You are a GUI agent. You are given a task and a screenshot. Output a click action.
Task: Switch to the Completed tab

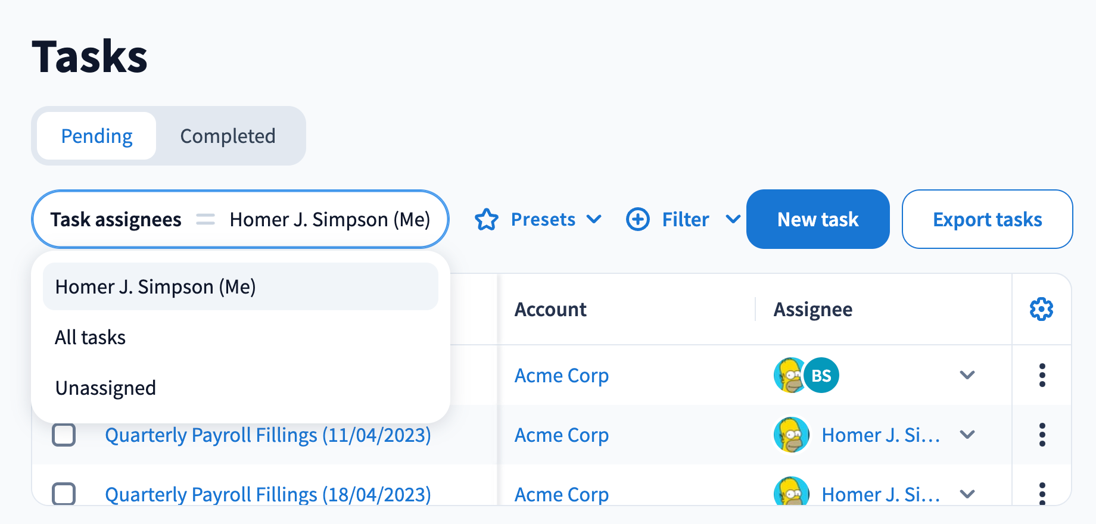tap(228, 136)
